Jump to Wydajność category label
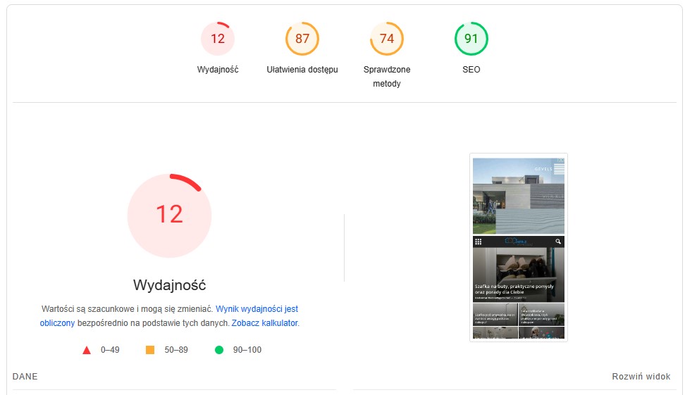 218,70
